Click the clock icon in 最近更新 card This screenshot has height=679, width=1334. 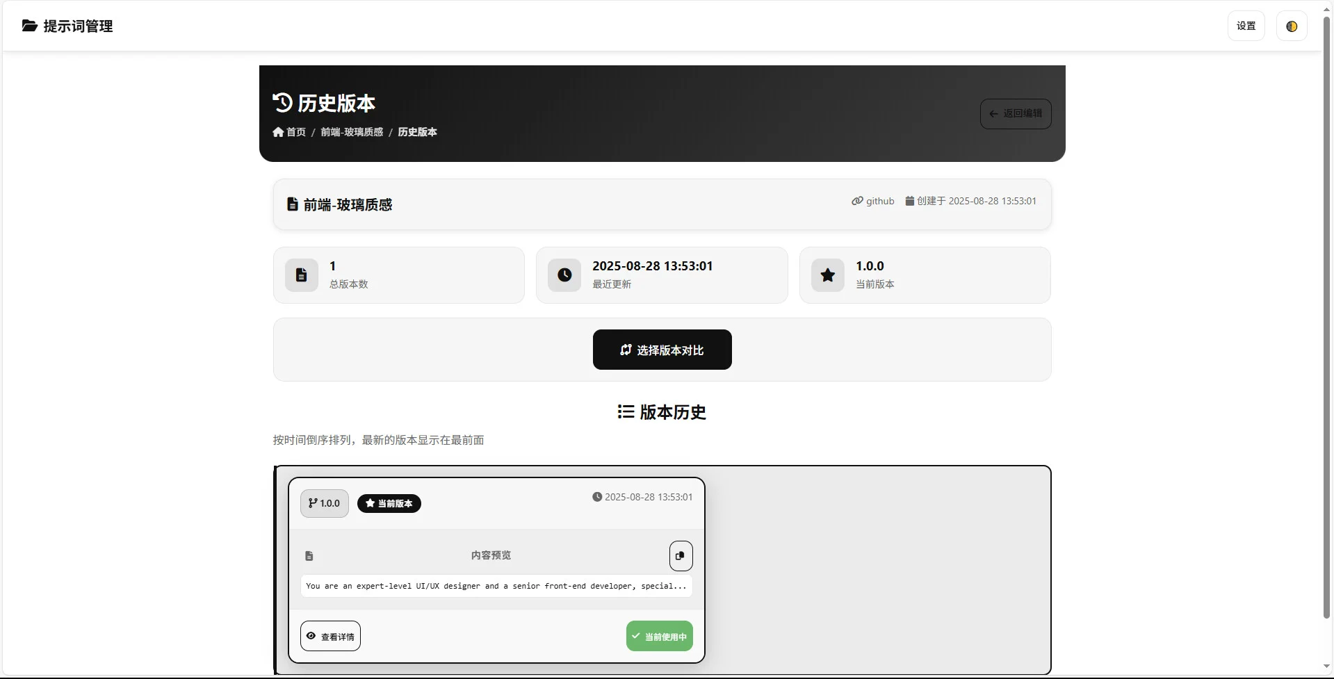[x=564, y=275]
